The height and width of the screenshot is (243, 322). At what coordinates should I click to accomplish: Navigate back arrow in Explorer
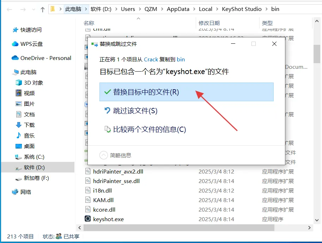click(10, 10)
